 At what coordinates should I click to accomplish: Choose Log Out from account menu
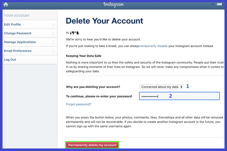click(x=10, y=60)
